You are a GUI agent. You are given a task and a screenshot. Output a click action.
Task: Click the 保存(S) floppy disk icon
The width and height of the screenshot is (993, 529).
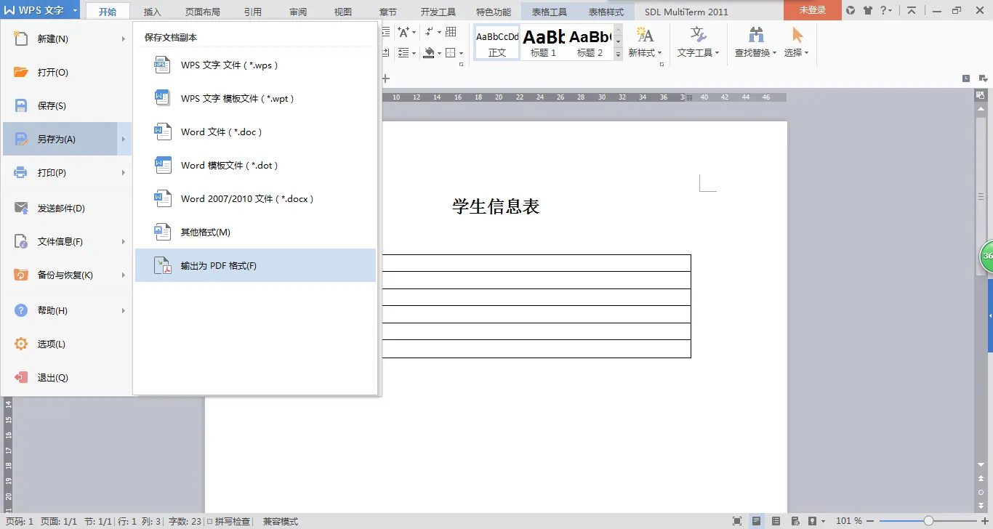point(21,106)
